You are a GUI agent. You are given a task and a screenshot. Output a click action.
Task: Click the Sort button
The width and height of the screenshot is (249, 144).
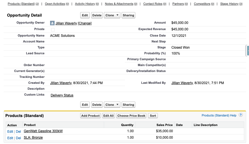(x=153, y=116)
